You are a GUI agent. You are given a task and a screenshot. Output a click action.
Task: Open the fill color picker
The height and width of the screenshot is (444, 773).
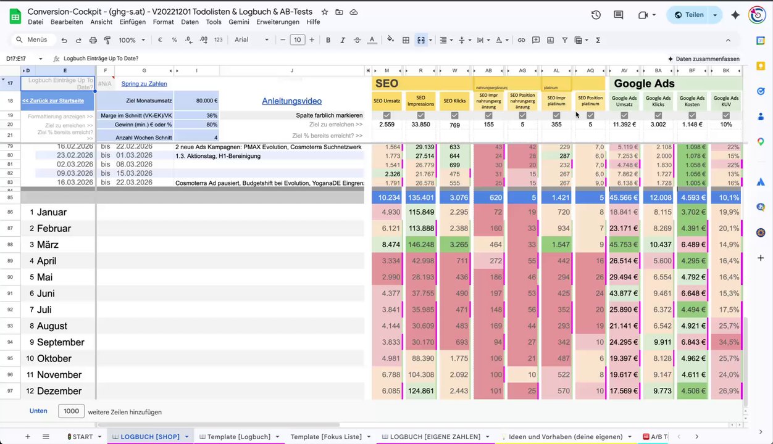click(x=390, y=40)
